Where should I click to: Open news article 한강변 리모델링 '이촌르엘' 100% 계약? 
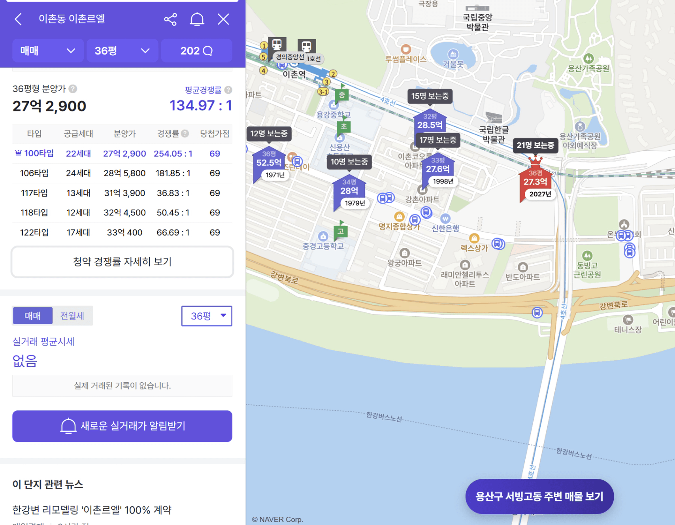pos(92,510)
